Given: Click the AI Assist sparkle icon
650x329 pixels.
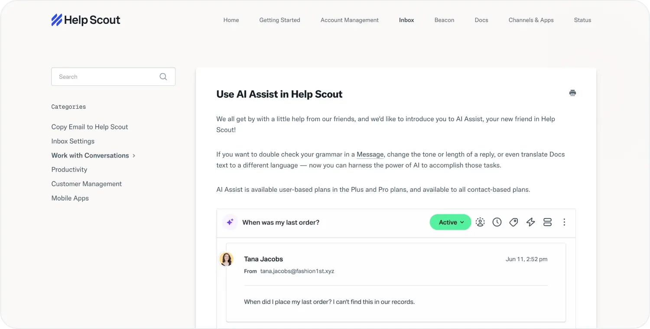Looking at the screenshot, I should (230, 222).
